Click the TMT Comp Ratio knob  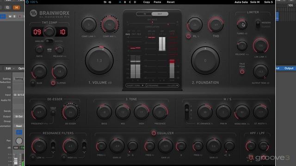pos(39,50)
